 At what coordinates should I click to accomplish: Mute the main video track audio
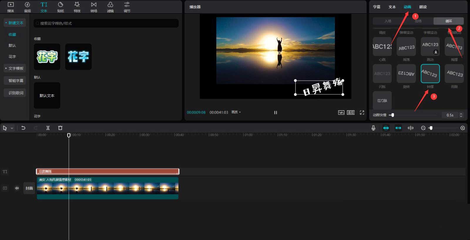point(17,188)
